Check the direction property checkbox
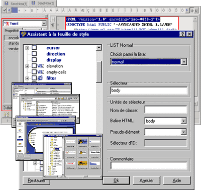Screen dimensions: 201x190 pyautogui.click(x=34, y=54)
